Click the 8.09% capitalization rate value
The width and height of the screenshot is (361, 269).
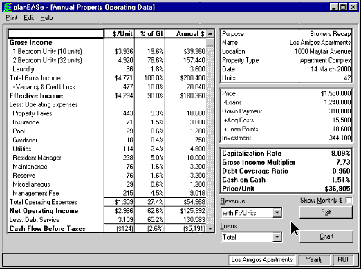pos(341,154)
